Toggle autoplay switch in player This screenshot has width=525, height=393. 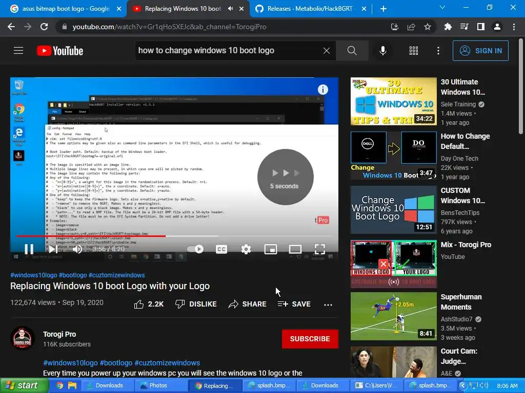click(195, 249)
